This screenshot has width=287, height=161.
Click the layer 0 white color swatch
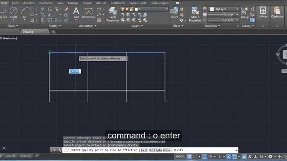pyautogui.click(x=136, y=9)
